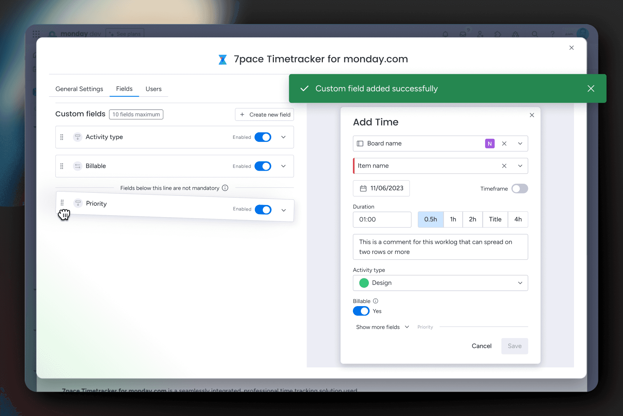Open help question mark in header
623x416 pixels.
pos(553,34)
